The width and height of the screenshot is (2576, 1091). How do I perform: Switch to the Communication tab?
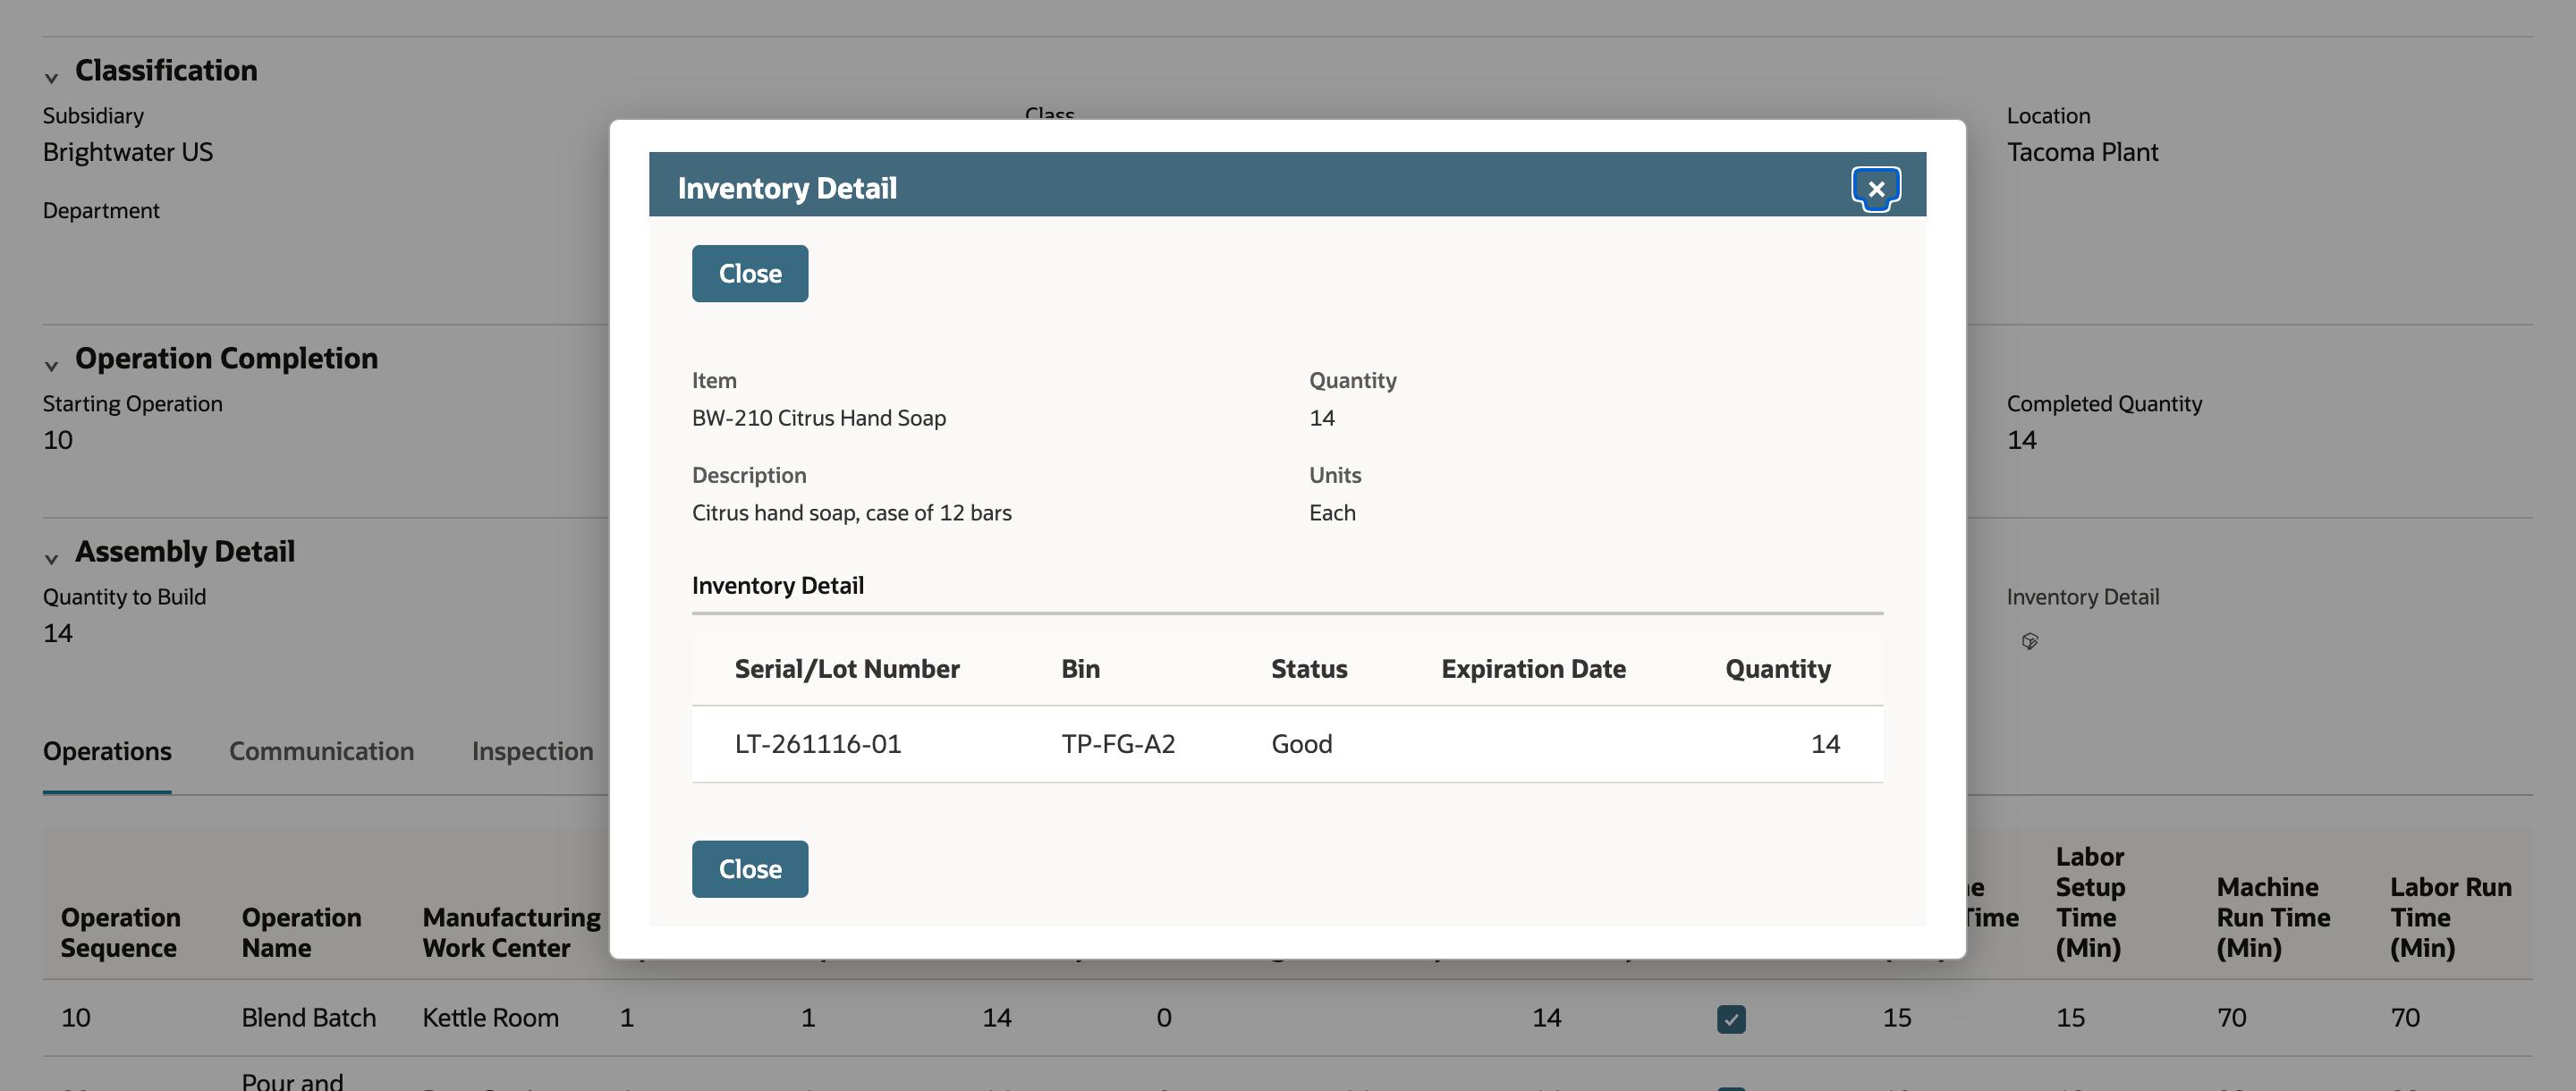pos(321,751)
